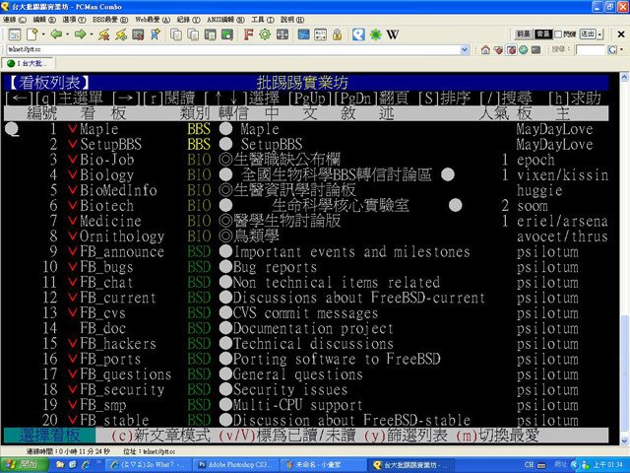
Task: Open dropdown arrow next to back arrow
Action: (67, 35)
